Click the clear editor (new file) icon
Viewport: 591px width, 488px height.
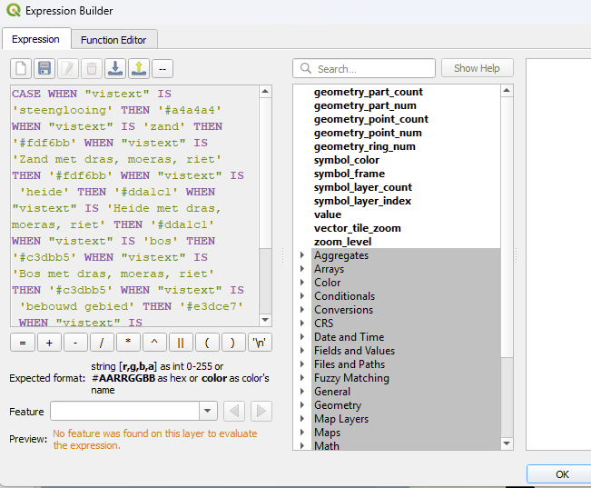tap(21, 69)
